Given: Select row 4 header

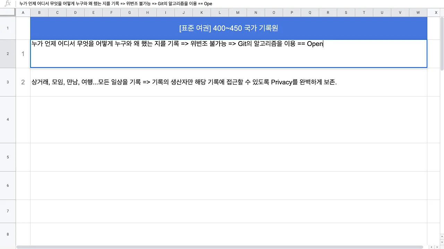Looking at the screenshot, I should pyautogui.click(x=8, y=120).
